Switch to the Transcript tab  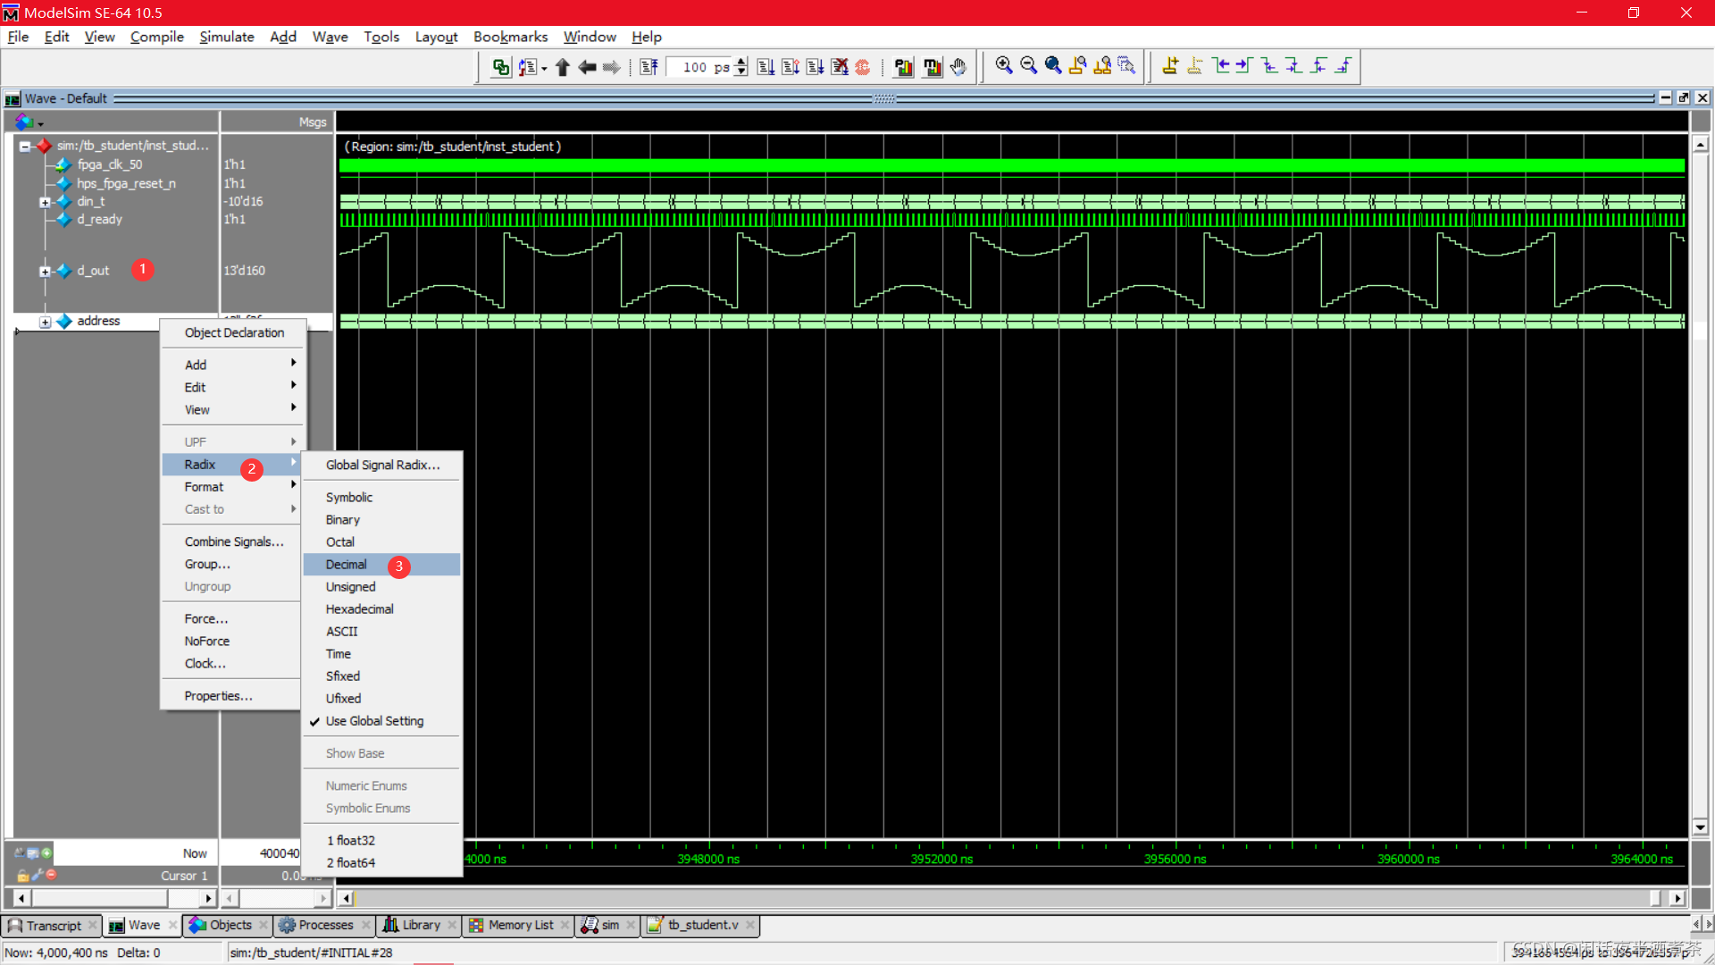click(52, 926)
